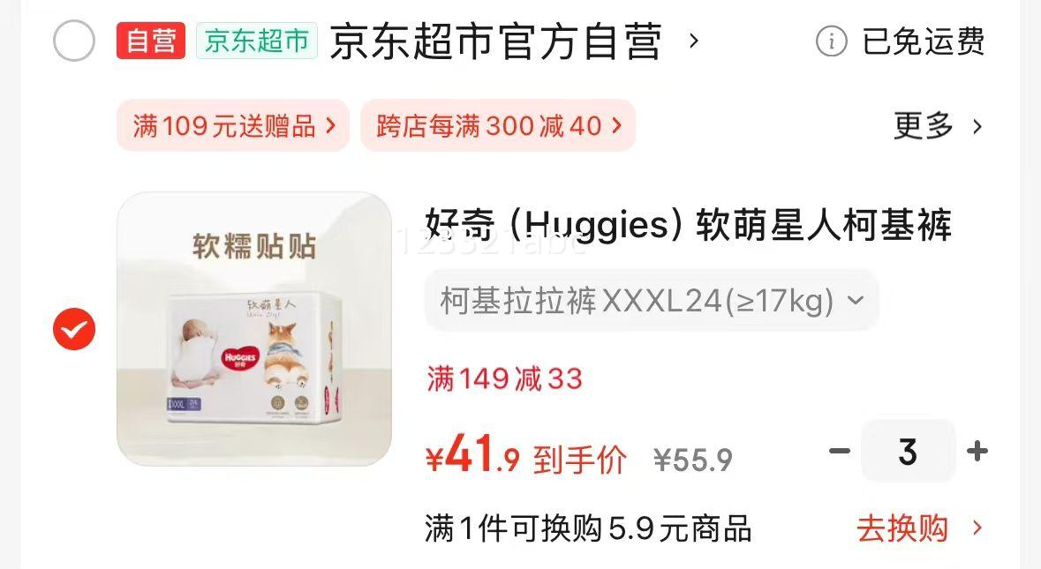Expand 更多 promotions
1041x569 pixels.
[x=938, y=125]
